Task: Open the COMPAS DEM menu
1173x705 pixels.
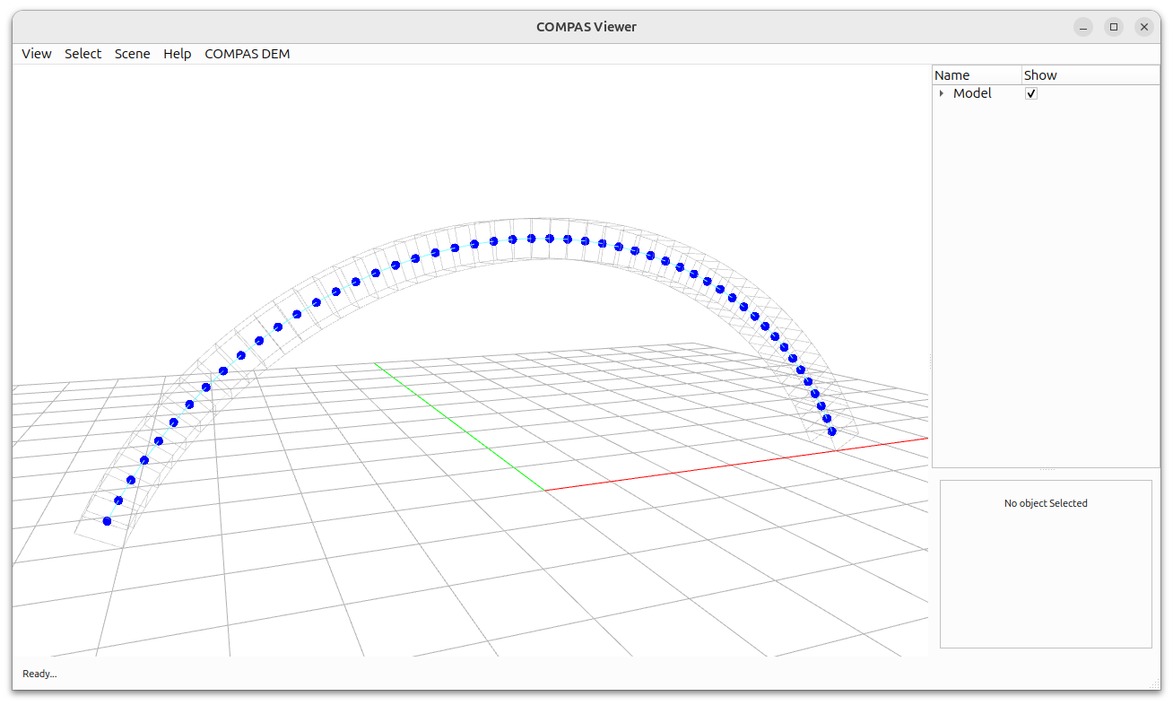Action: (x=248, y=54)
